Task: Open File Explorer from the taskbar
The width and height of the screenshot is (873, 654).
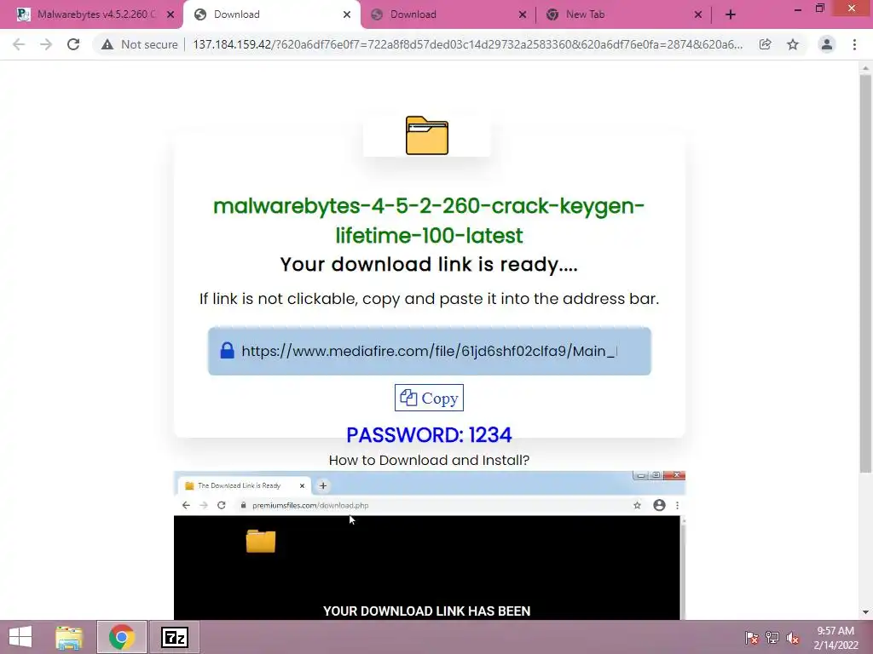Action: tap(69, 637)
